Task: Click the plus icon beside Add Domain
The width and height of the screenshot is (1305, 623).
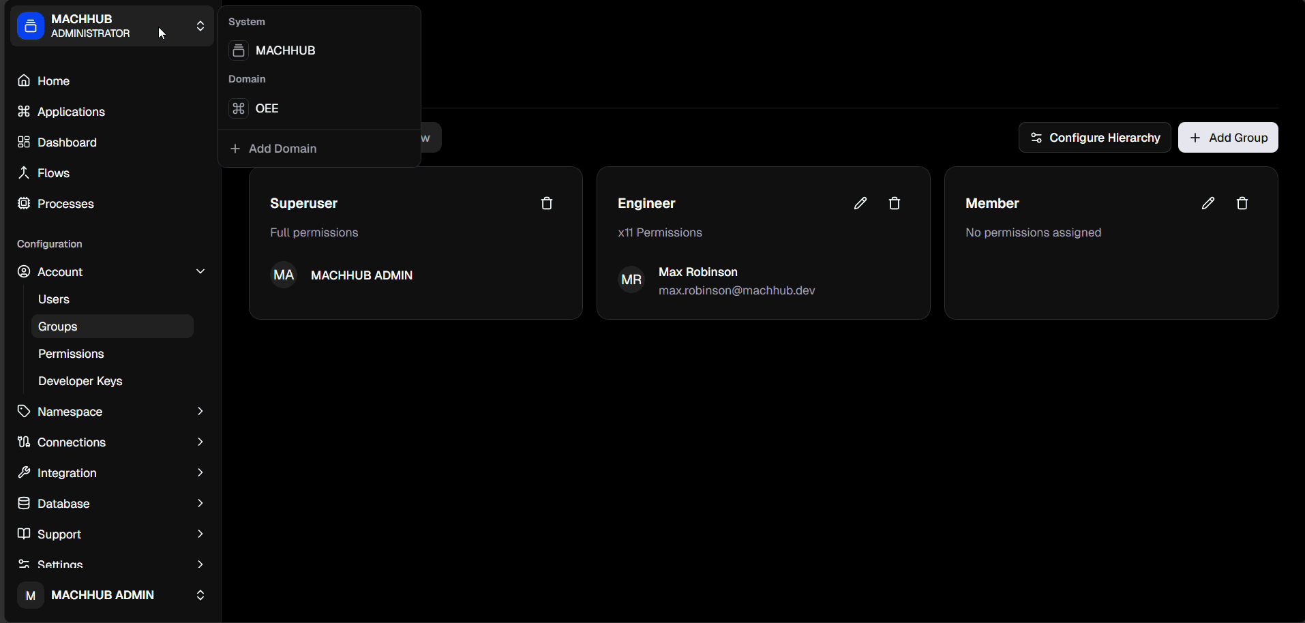Action: (235, 149)
